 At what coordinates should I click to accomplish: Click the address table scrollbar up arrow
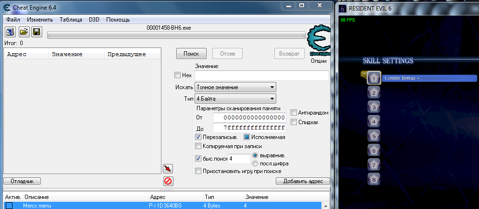(326, 206)
